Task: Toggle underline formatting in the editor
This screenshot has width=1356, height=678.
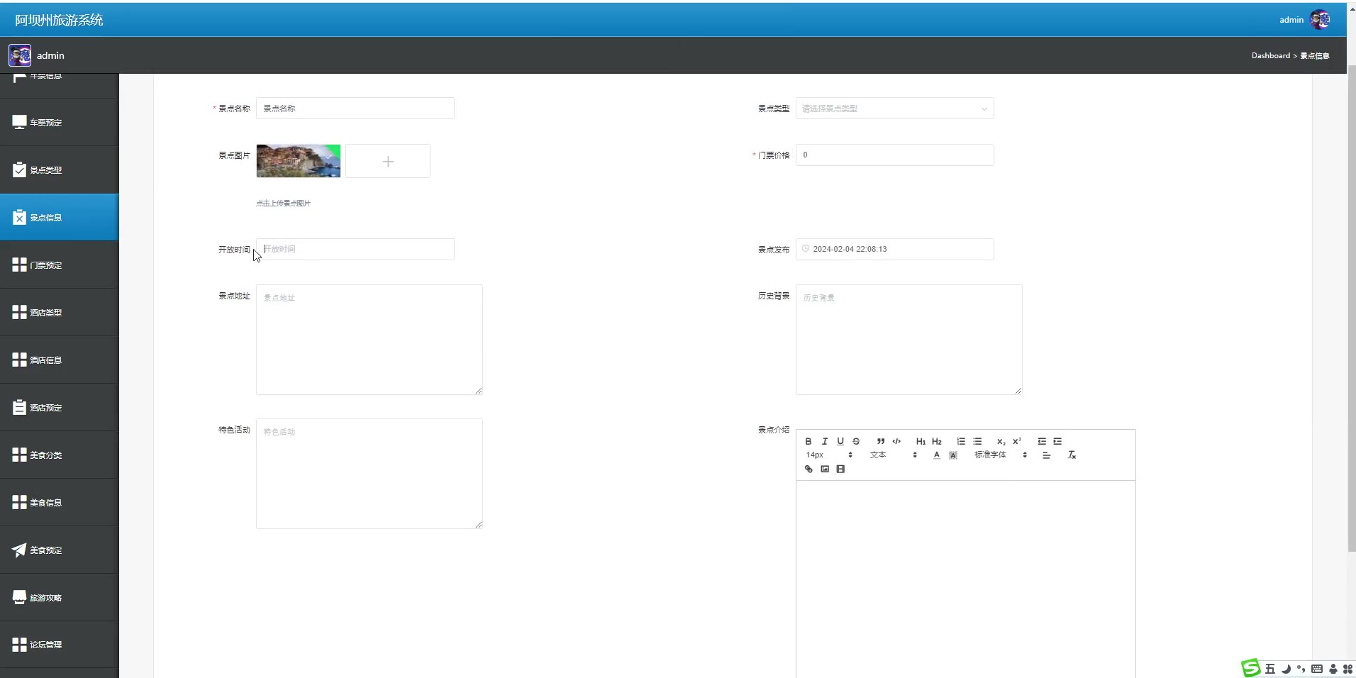Action: [840, 441]
